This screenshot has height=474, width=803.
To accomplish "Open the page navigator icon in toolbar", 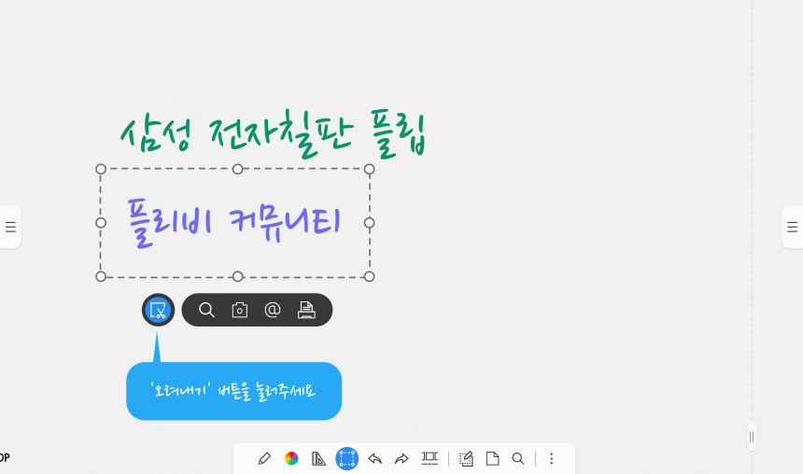I will coord(430,459).
